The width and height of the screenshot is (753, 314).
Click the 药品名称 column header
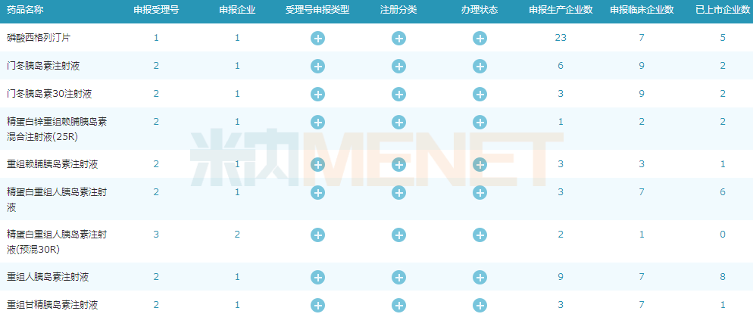point(26,10)
